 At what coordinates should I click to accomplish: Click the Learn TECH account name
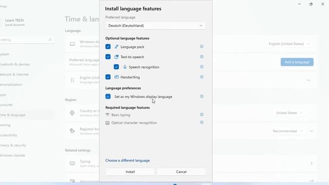tap(14, 20)
